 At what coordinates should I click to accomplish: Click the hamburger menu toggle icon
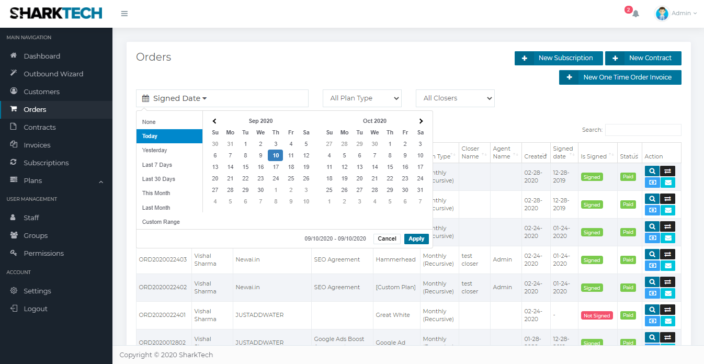pos(124,14)
